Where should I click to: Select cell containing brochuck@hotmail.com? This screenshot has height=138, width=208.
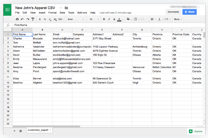click(x=62, y=39)
